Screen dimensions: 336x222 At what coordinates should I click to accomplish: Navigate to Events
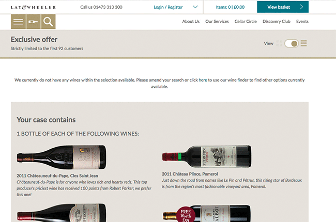[302, 22]
